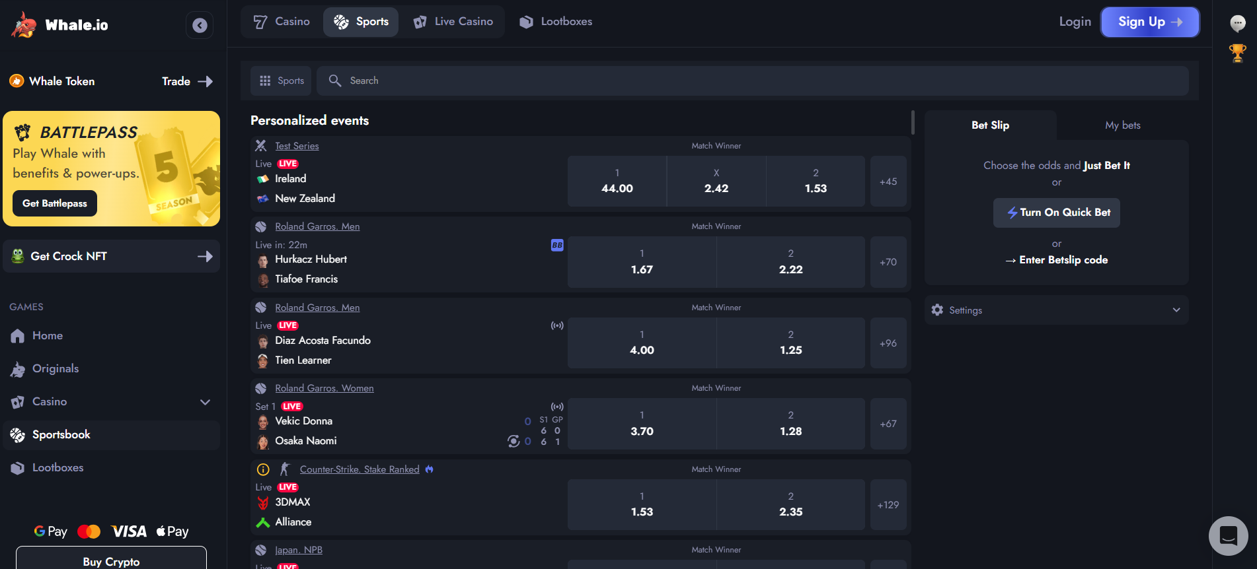The image size is (1257, 569).
Task: Switch to the Casino top tab
Action: click(x=282, y=22)
